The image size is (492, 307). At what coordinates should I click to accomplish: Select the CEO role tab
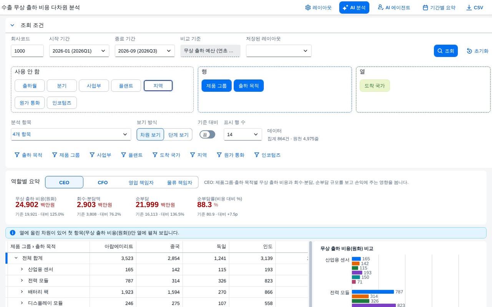[64, 182]
